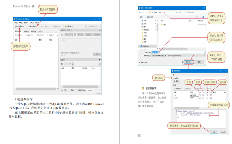Viewport: 232px width, 144px height.
Task: Select 下载 (Downloads) in the navigation pane
Action: pyautogui.click(x=144, y=21)
